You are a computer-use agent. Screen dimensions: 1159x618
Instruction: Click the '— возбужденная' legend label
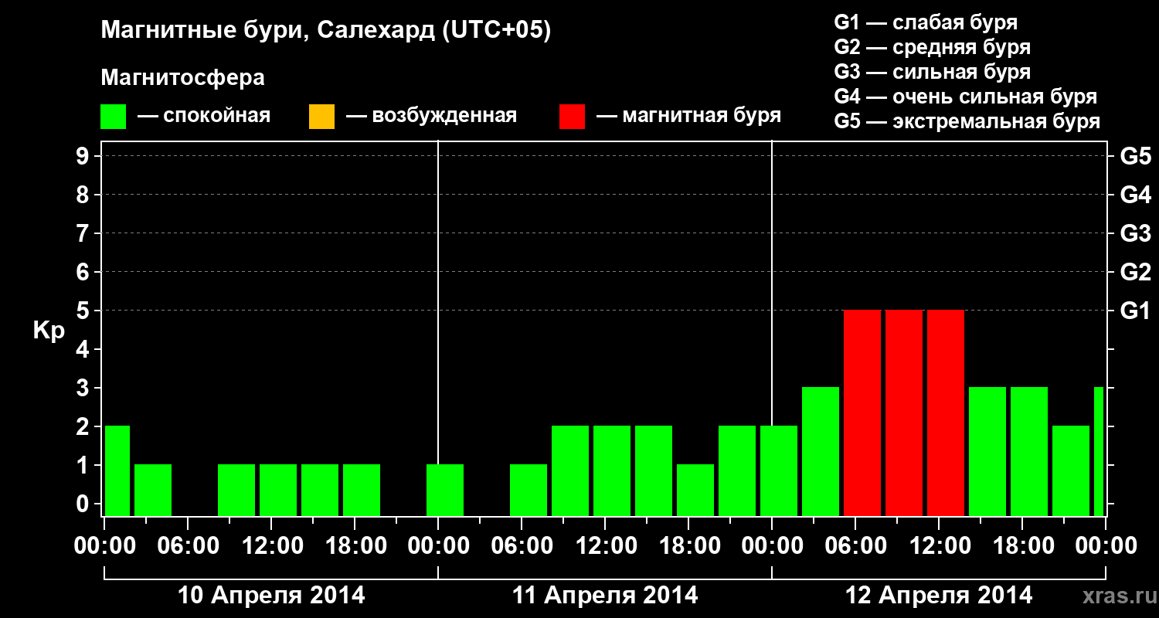point(431,116)
